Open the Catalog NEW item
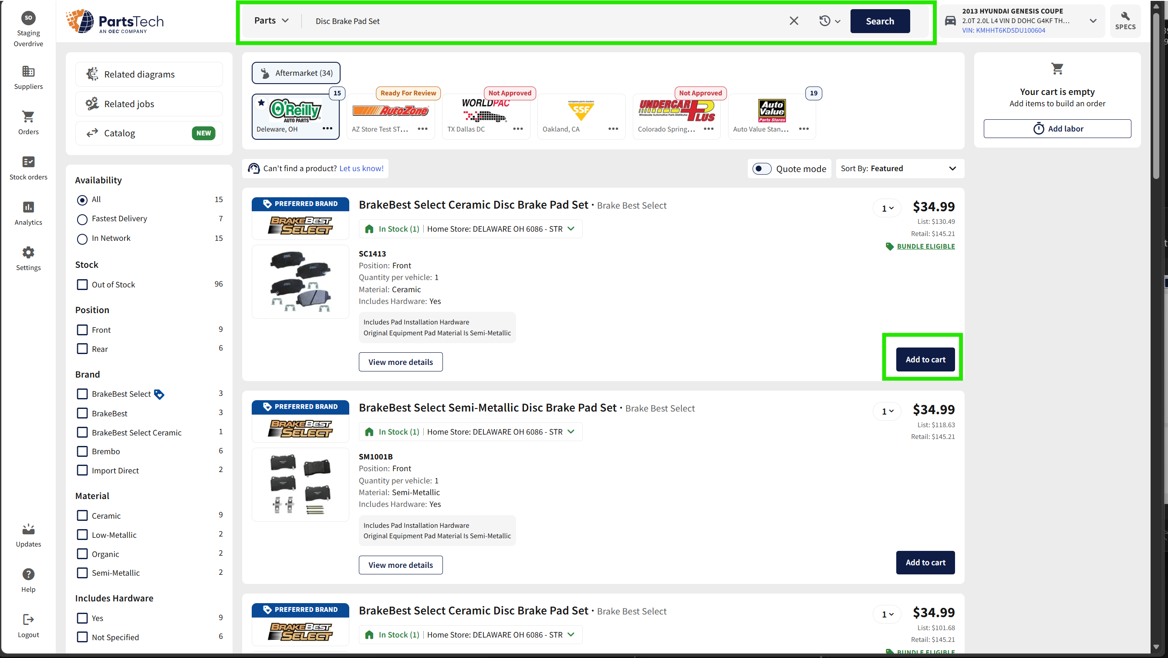The height and width of the screenshot is (658, 1168). (149, 133)
